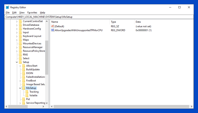Open the Favorites menu
Image resolution: width=198 pixels, height=113 pixels.
(32, 13)
